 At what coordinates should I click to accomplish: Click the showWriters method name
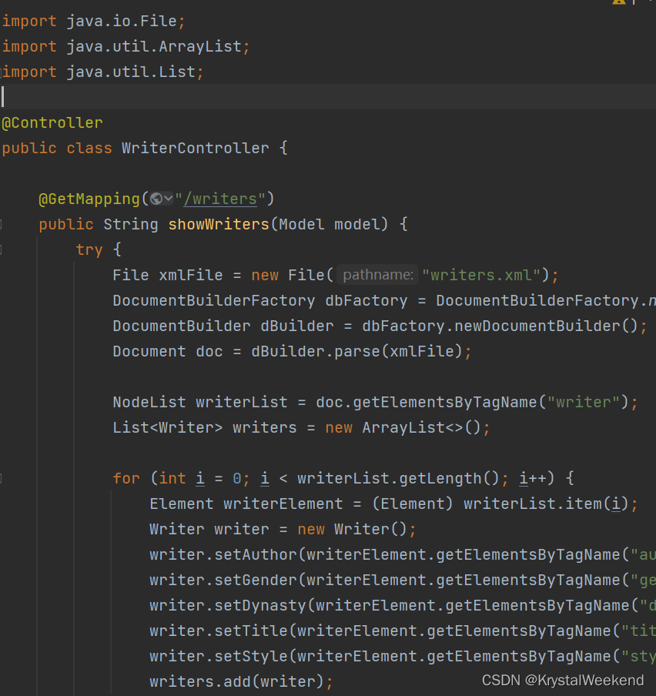point(219,224)
